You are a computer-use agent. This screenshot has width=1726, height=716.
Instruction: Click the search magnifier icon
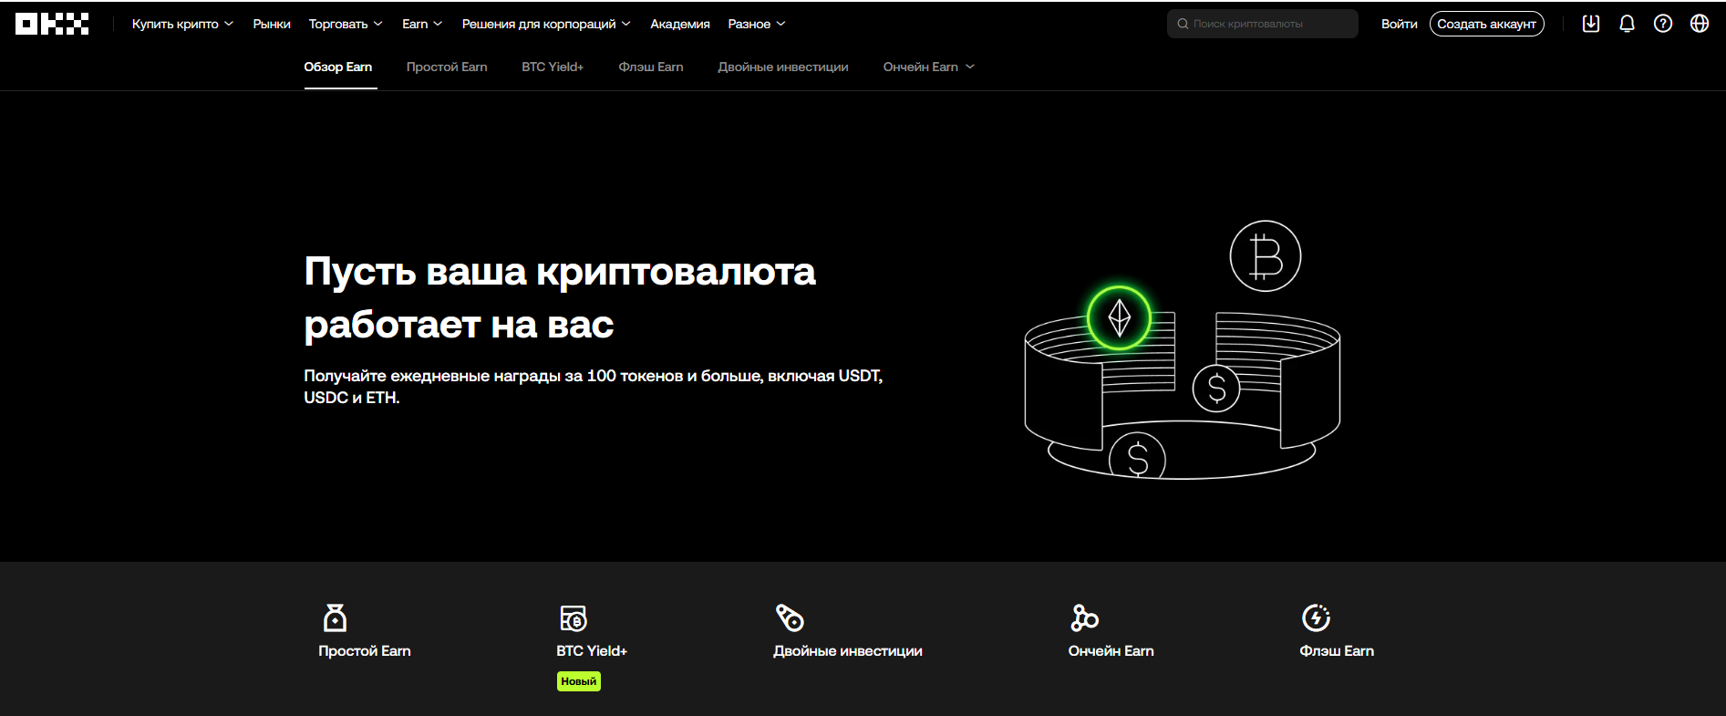pyautogui.click(x=1183, y=24)
